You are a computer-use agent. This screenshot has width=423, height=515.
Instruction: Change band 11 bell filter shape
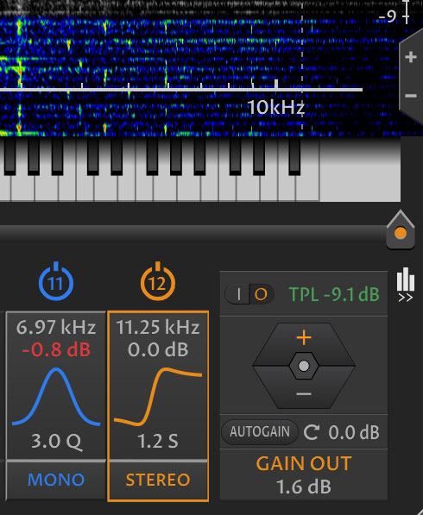(56, 397)
